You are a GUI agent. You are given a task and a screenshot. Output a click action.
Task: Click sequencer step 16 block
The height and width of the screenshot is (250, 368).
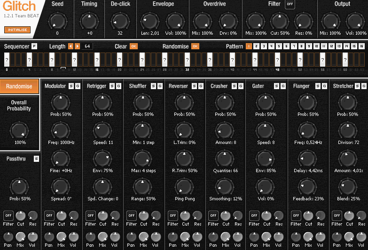click(97, 60)
